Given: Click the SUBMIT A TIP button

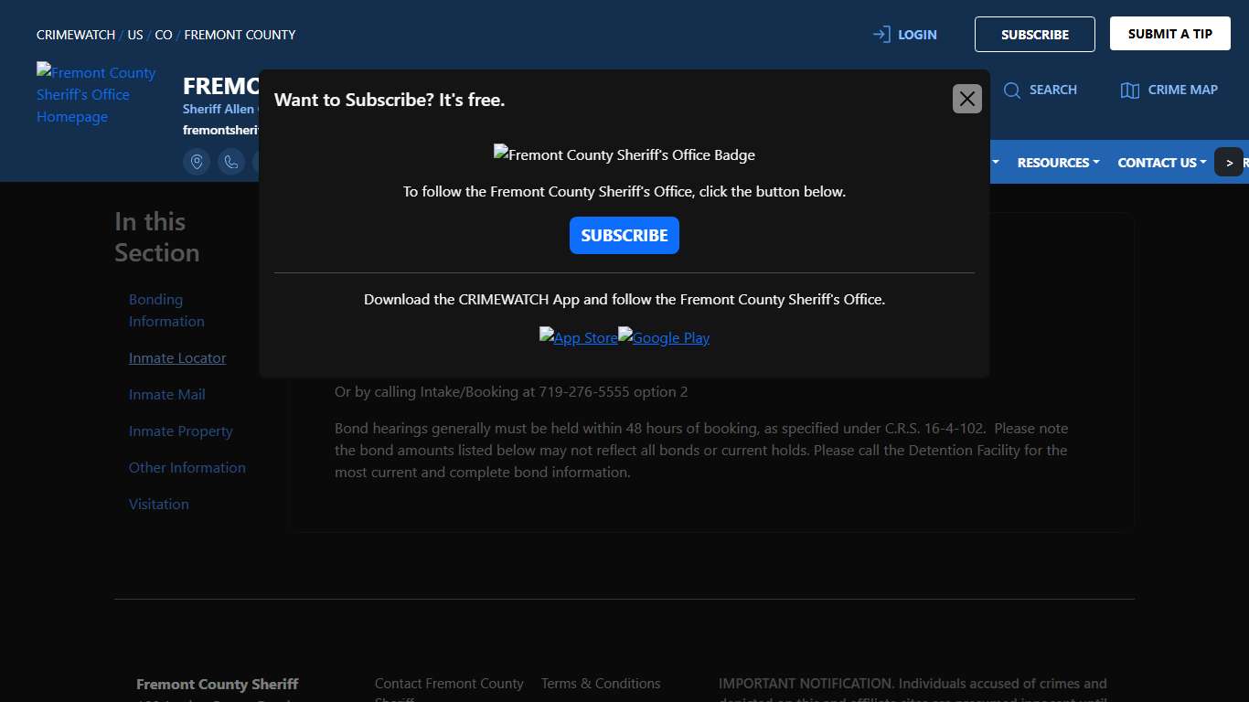Looking at the screenshot, I should pyautogui.click(x=1169, y=33).
